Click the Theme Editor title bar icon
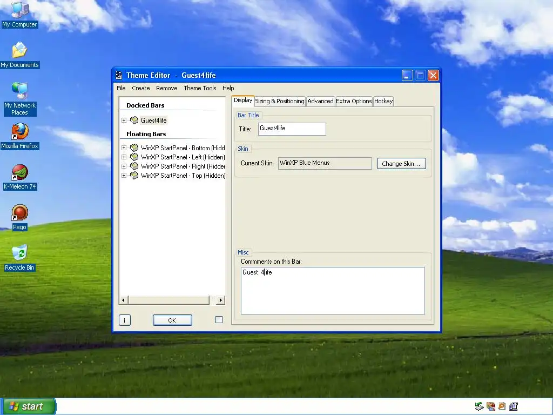Viewport: 553px width, 415px height. coord(119,75)
